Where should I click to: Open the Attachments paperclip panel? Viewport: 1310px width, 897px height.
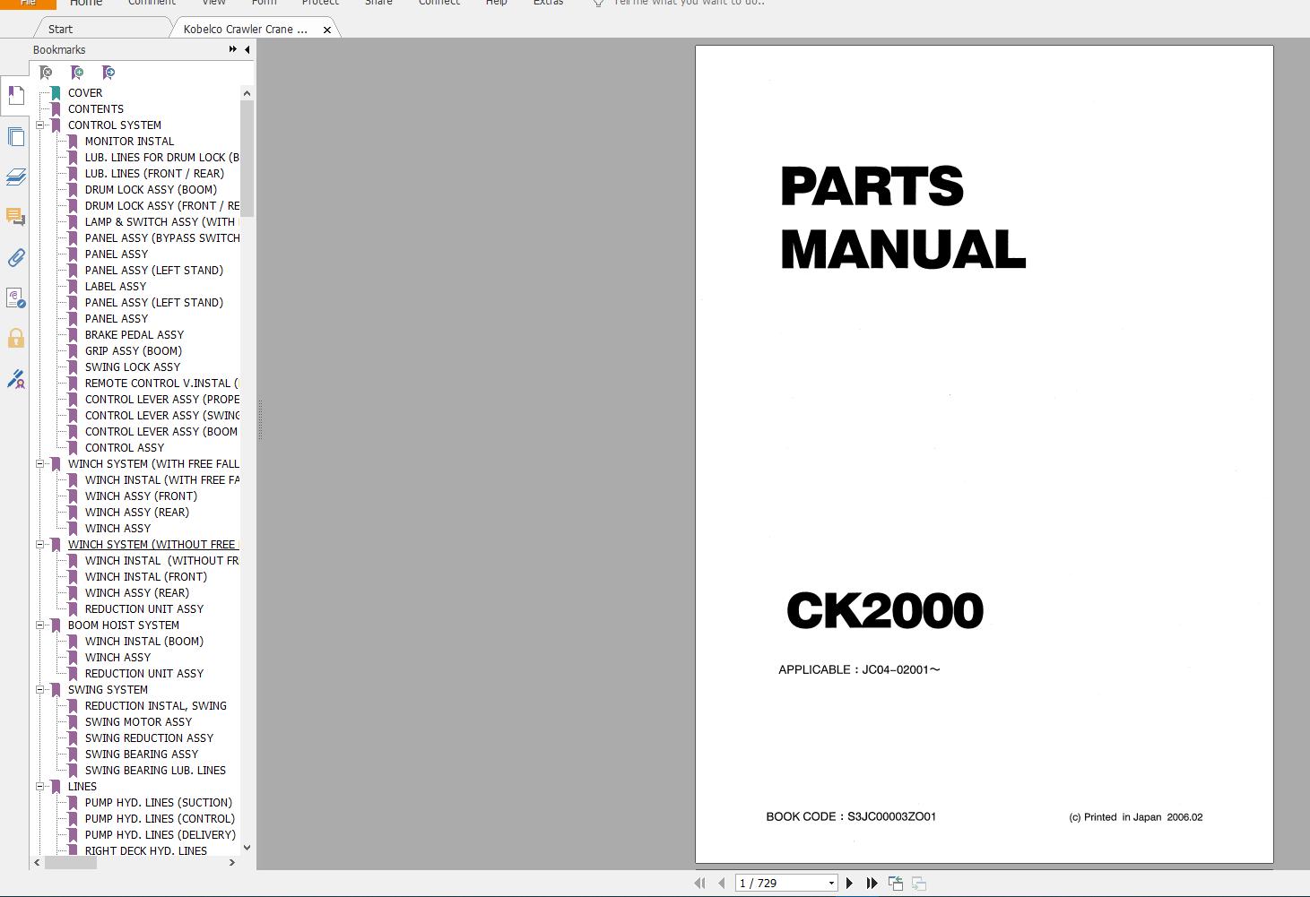pyautogui.click(x=15, y=258)
